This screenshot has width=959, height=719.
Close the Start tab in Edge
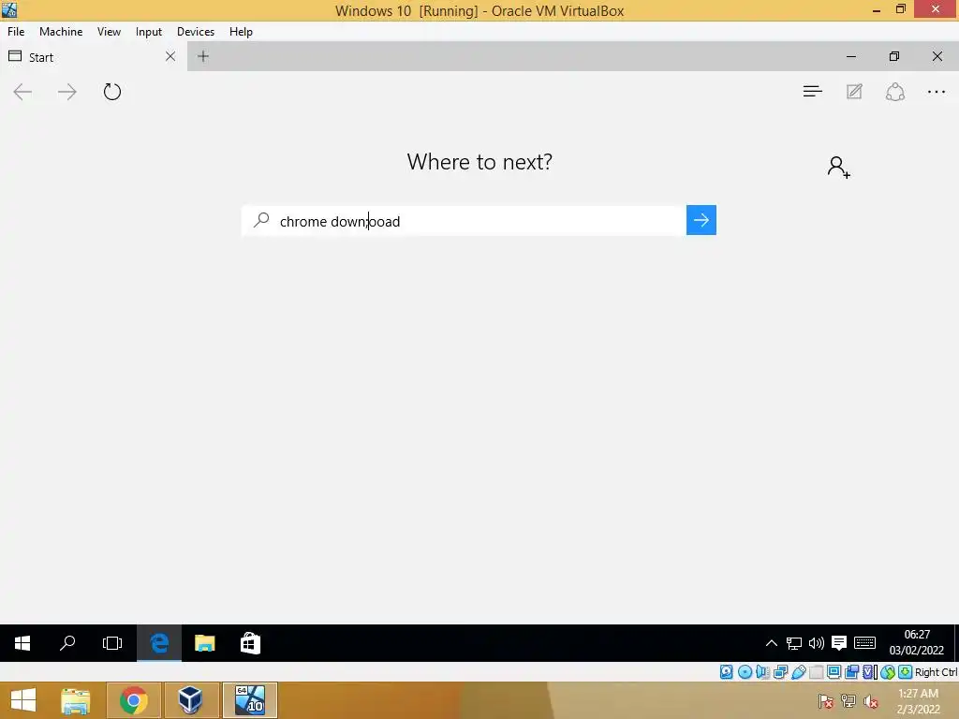coord(170,56)
